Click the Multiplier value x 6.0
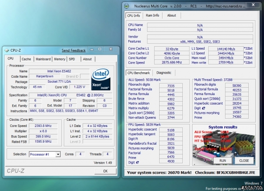The width and height of the screenshot is (264, 191). (x=43, y=131)
